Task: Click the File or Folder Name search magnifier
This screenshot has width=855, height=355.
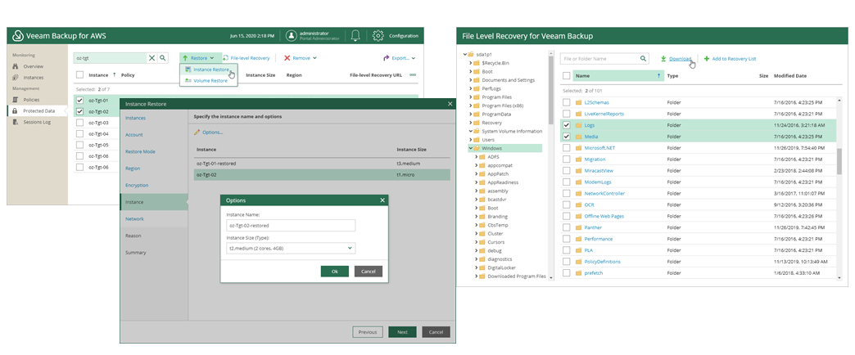Action: (644, 58)
